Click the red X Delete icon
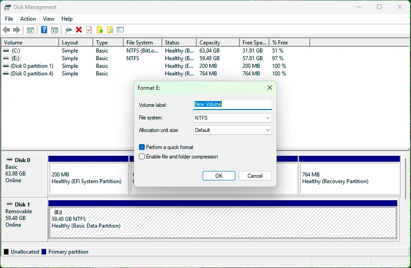The height and width of the screenshot is (268, 411). coord(79,30)
